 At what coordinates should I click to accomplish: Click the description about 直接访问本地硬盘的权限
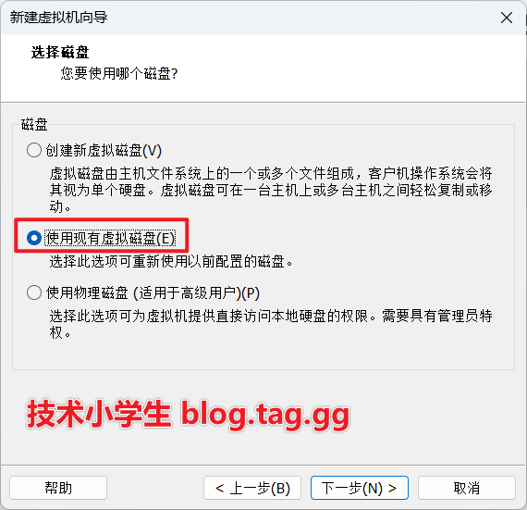[271, 324]
